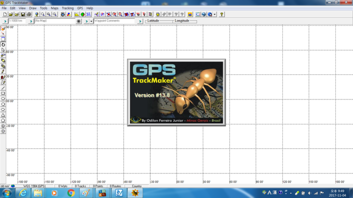
Task: Click 0 Tracks in the status bar
Action: (80, 186)
